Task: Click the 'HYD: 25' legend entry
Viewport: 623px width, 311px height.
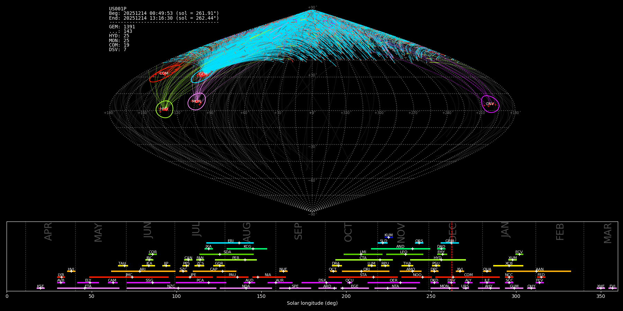Action: tap(119, 36)
